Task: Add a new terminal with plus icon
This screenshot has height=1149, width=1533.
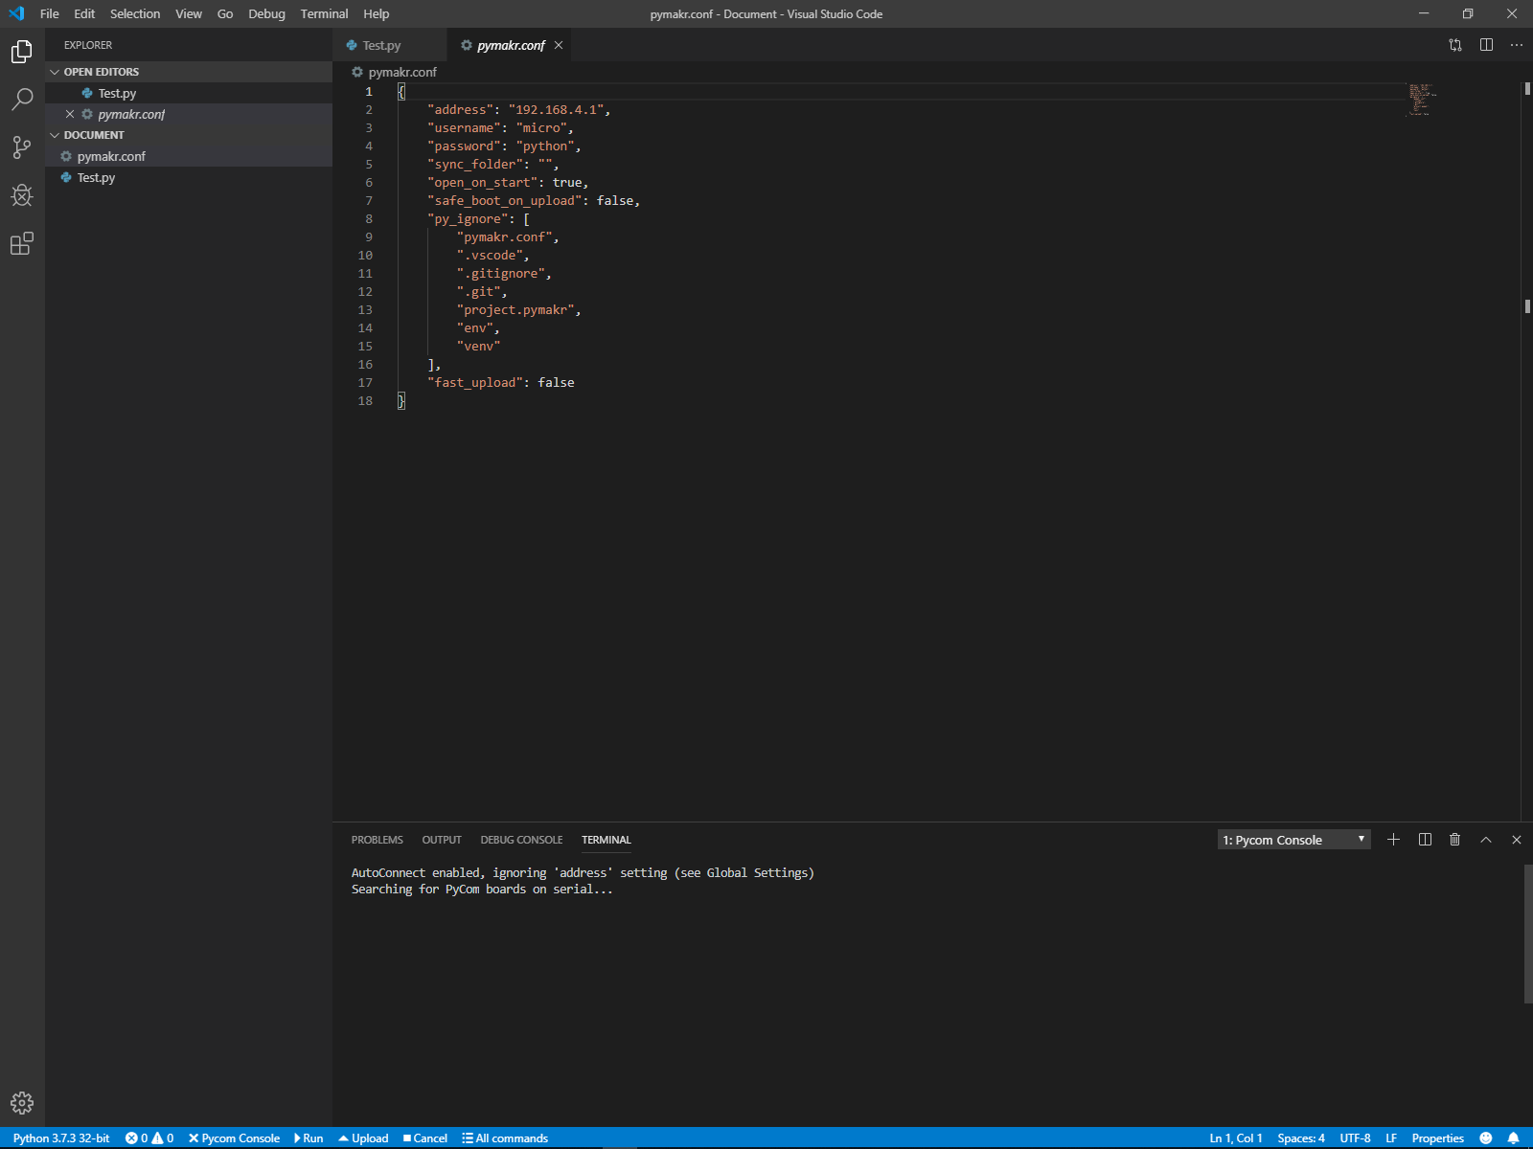Action: pos(1393,840)
